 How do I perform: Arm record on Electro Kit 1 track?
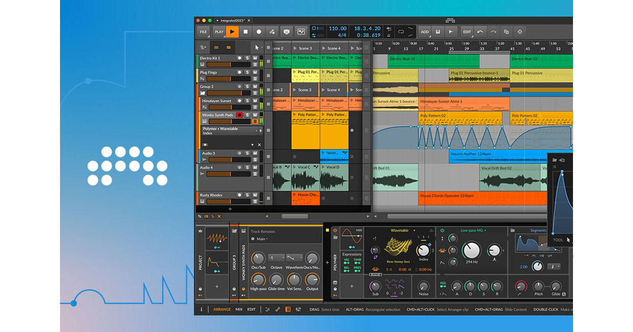pos(239,58)
